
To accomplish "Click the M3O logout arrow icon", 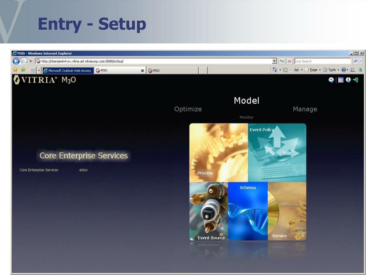I will (356, 80).
